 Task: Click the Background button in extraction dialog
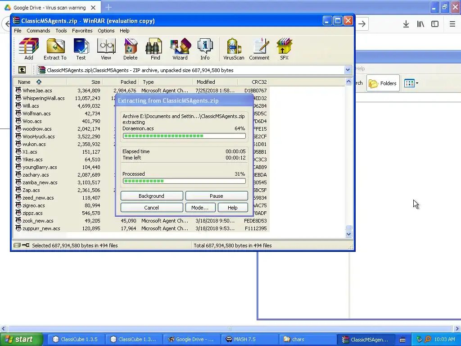pos(152,196)
